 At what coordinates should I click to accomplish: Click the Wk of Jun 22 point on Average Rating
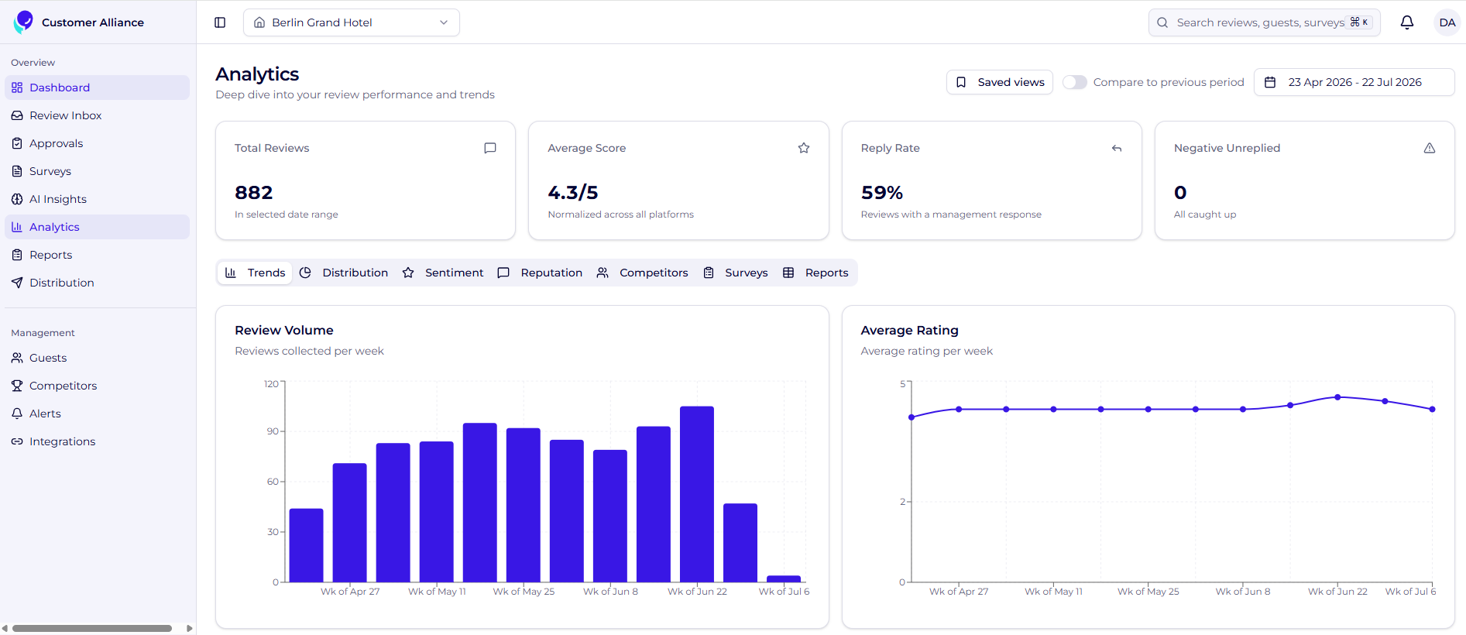(1337, 397)
